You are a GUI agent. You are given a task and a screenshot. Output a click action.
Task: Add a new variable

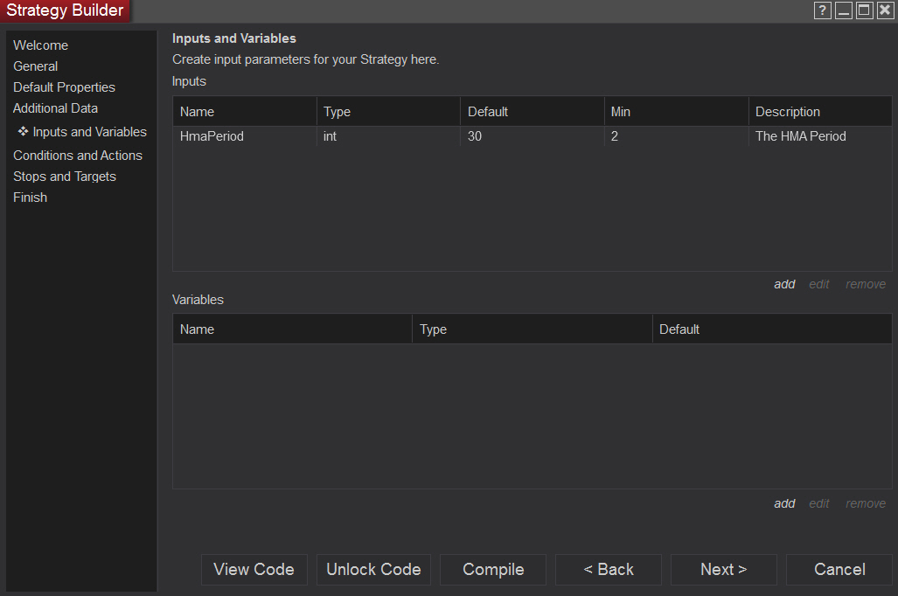coord(784,503)
